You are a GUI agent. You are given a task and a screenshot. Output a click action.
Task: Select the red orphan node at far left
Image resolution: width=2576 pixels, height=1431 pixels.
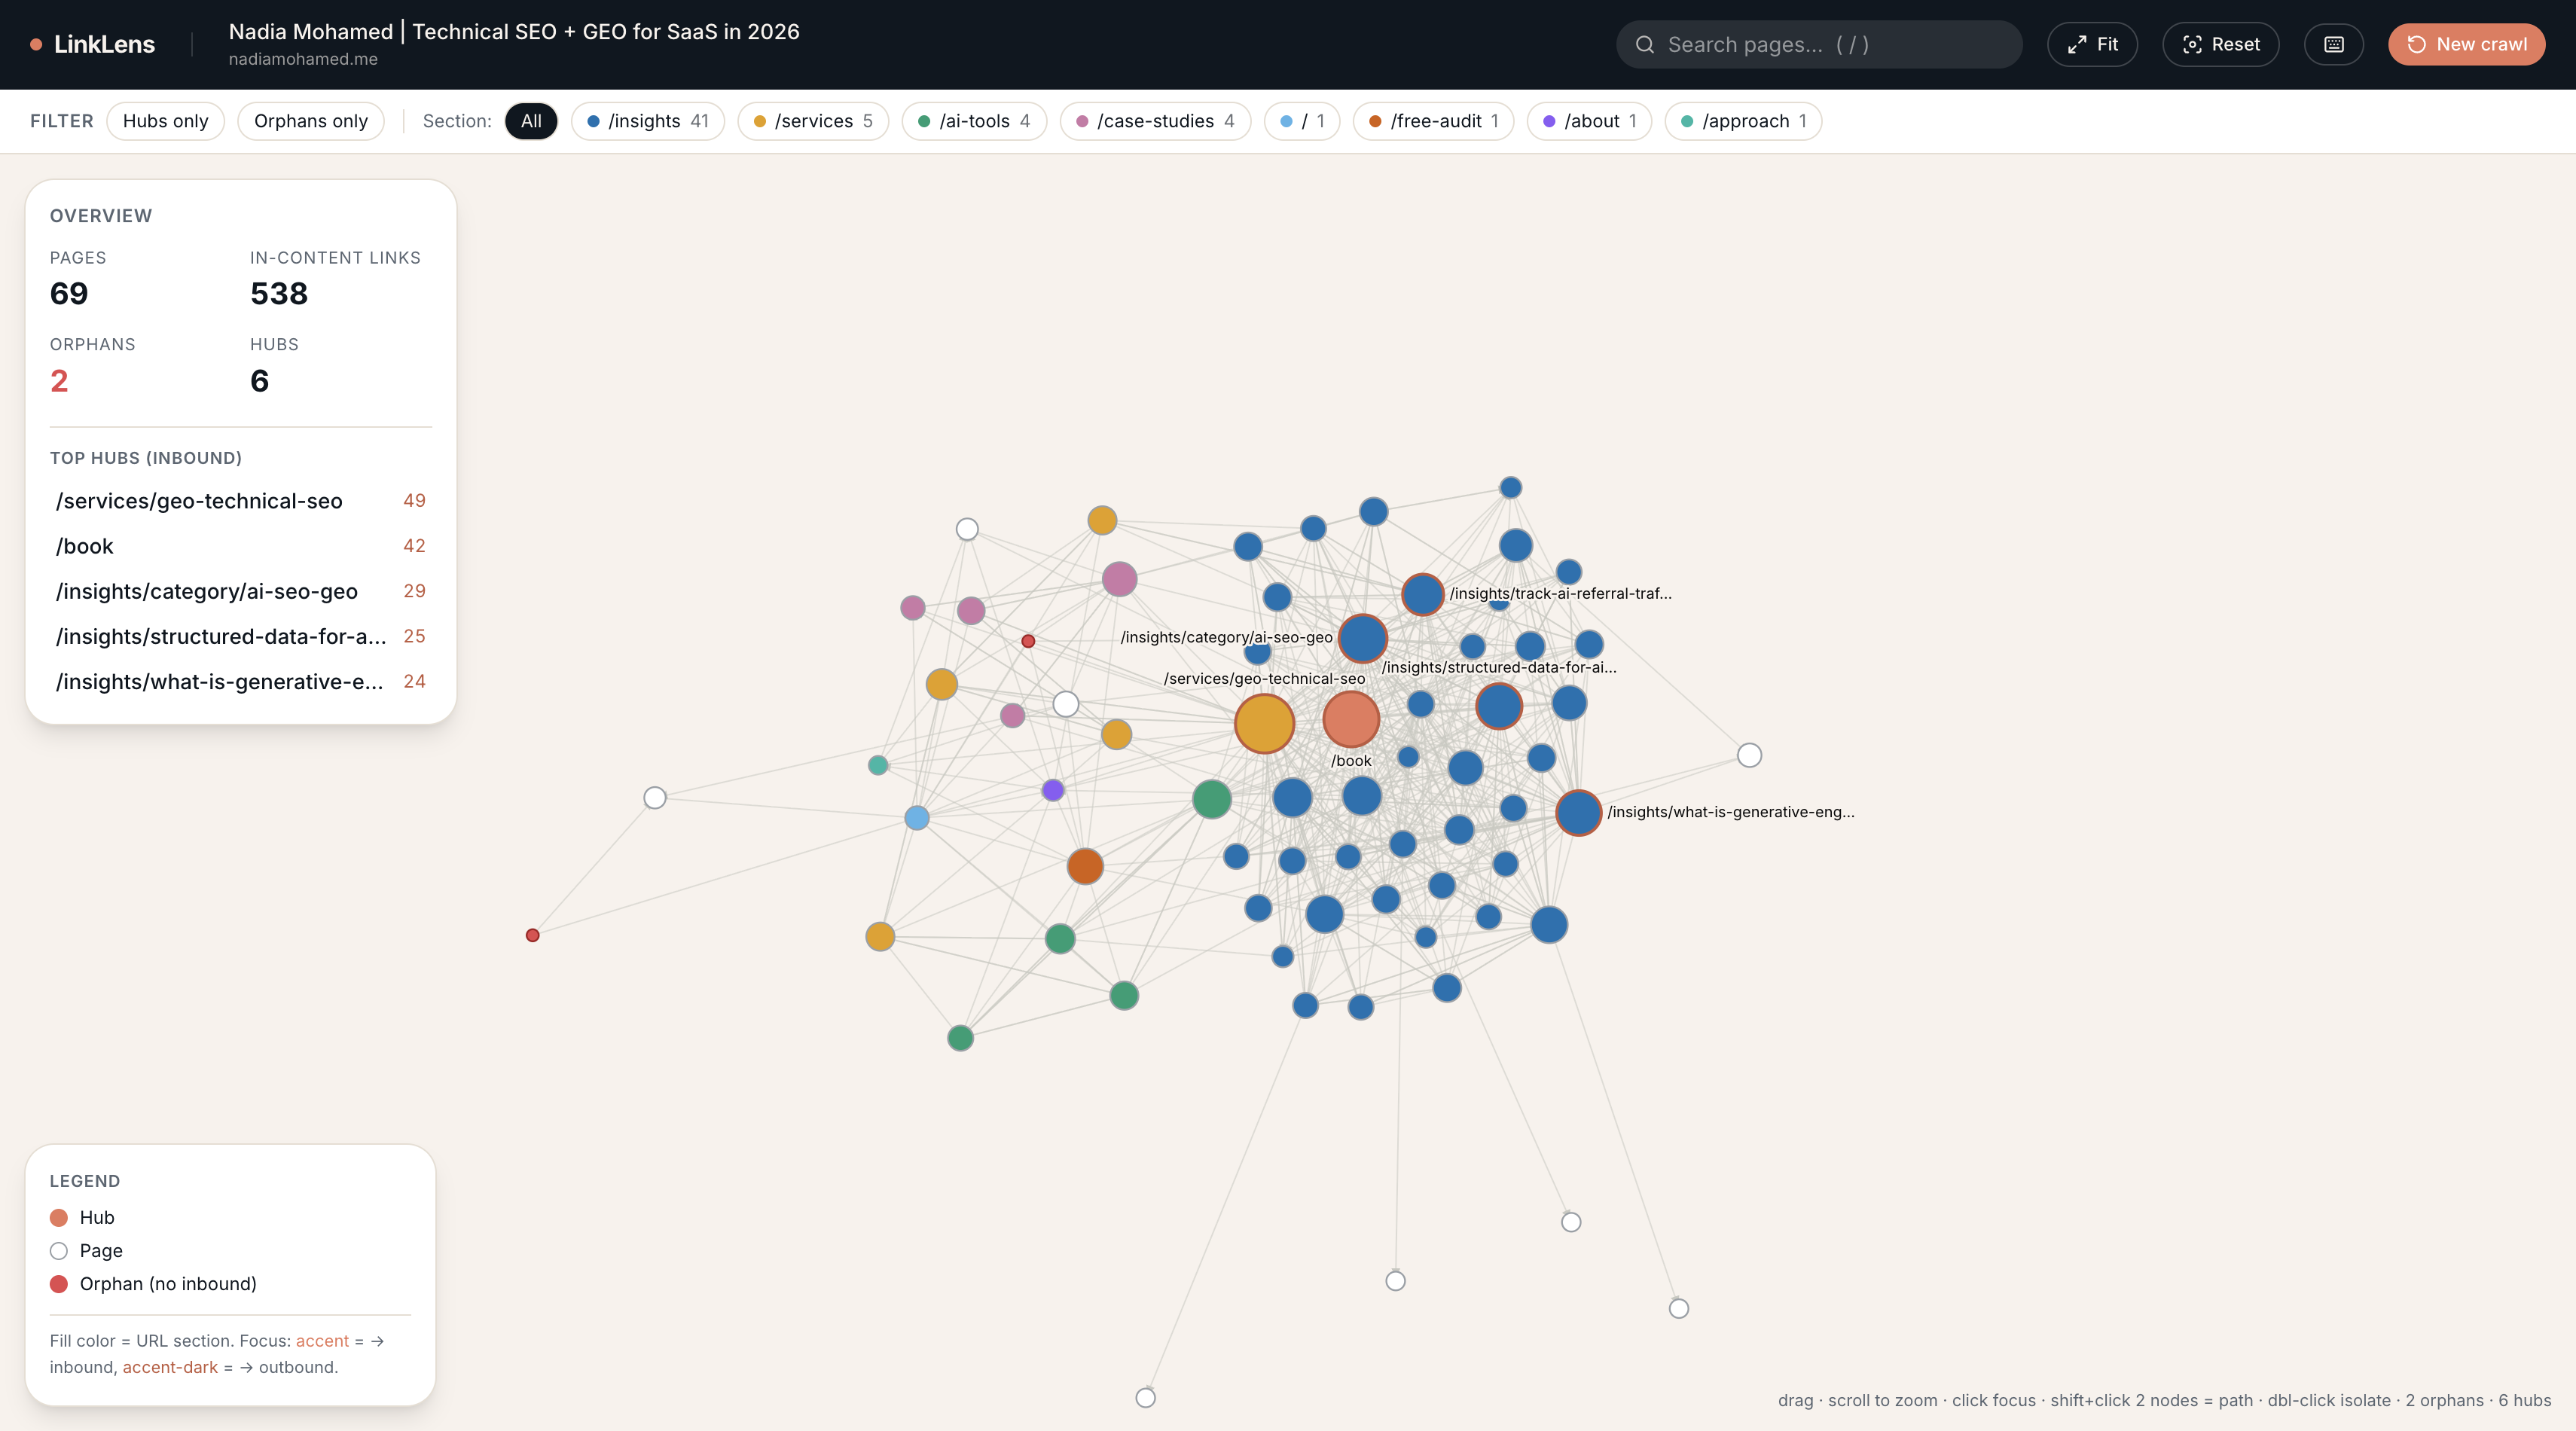click(x=532, y=935)
